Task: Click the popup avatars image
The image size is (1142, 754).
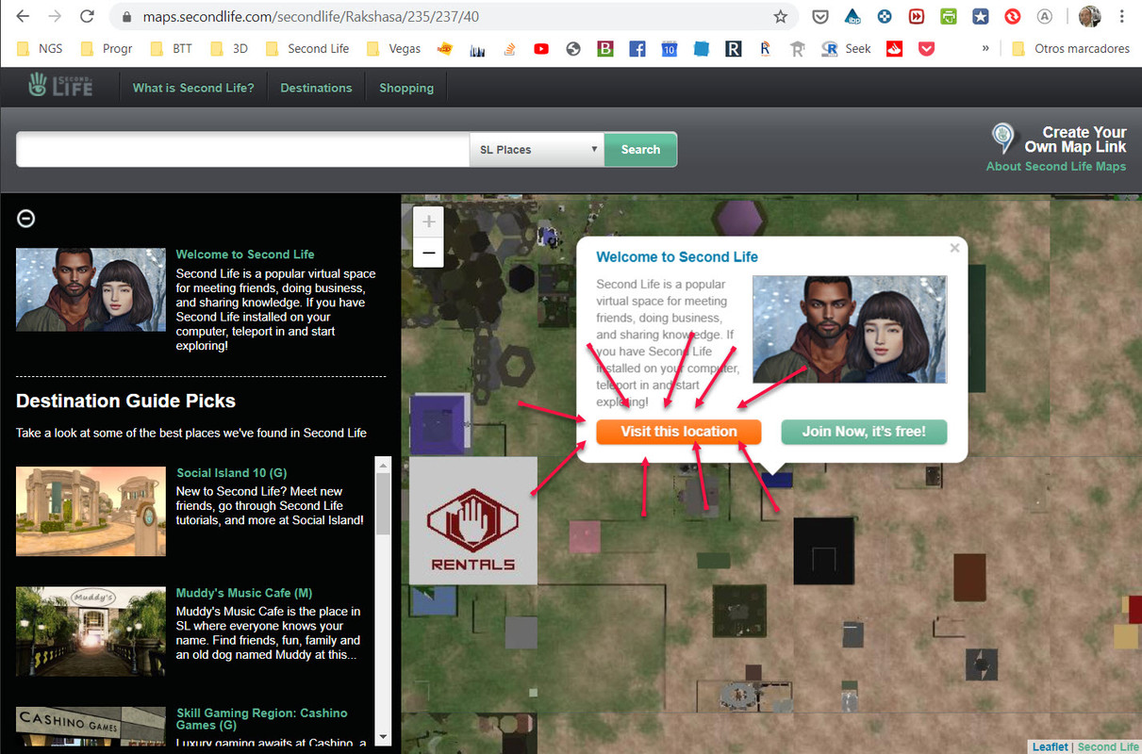Action: (850, 329)
